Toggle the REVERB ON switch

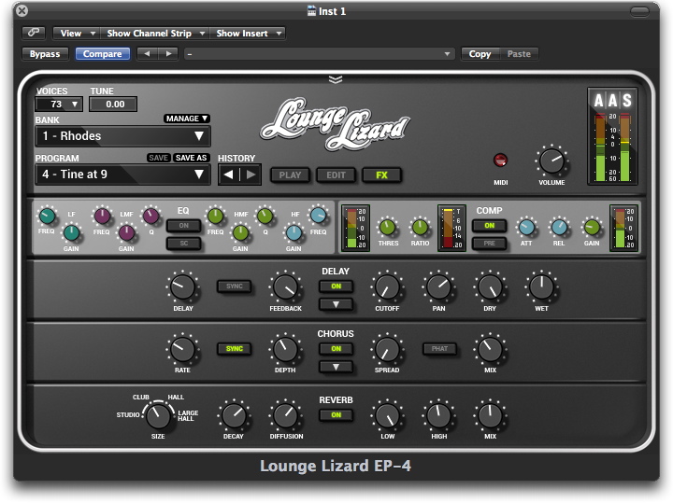coord(336,414)
